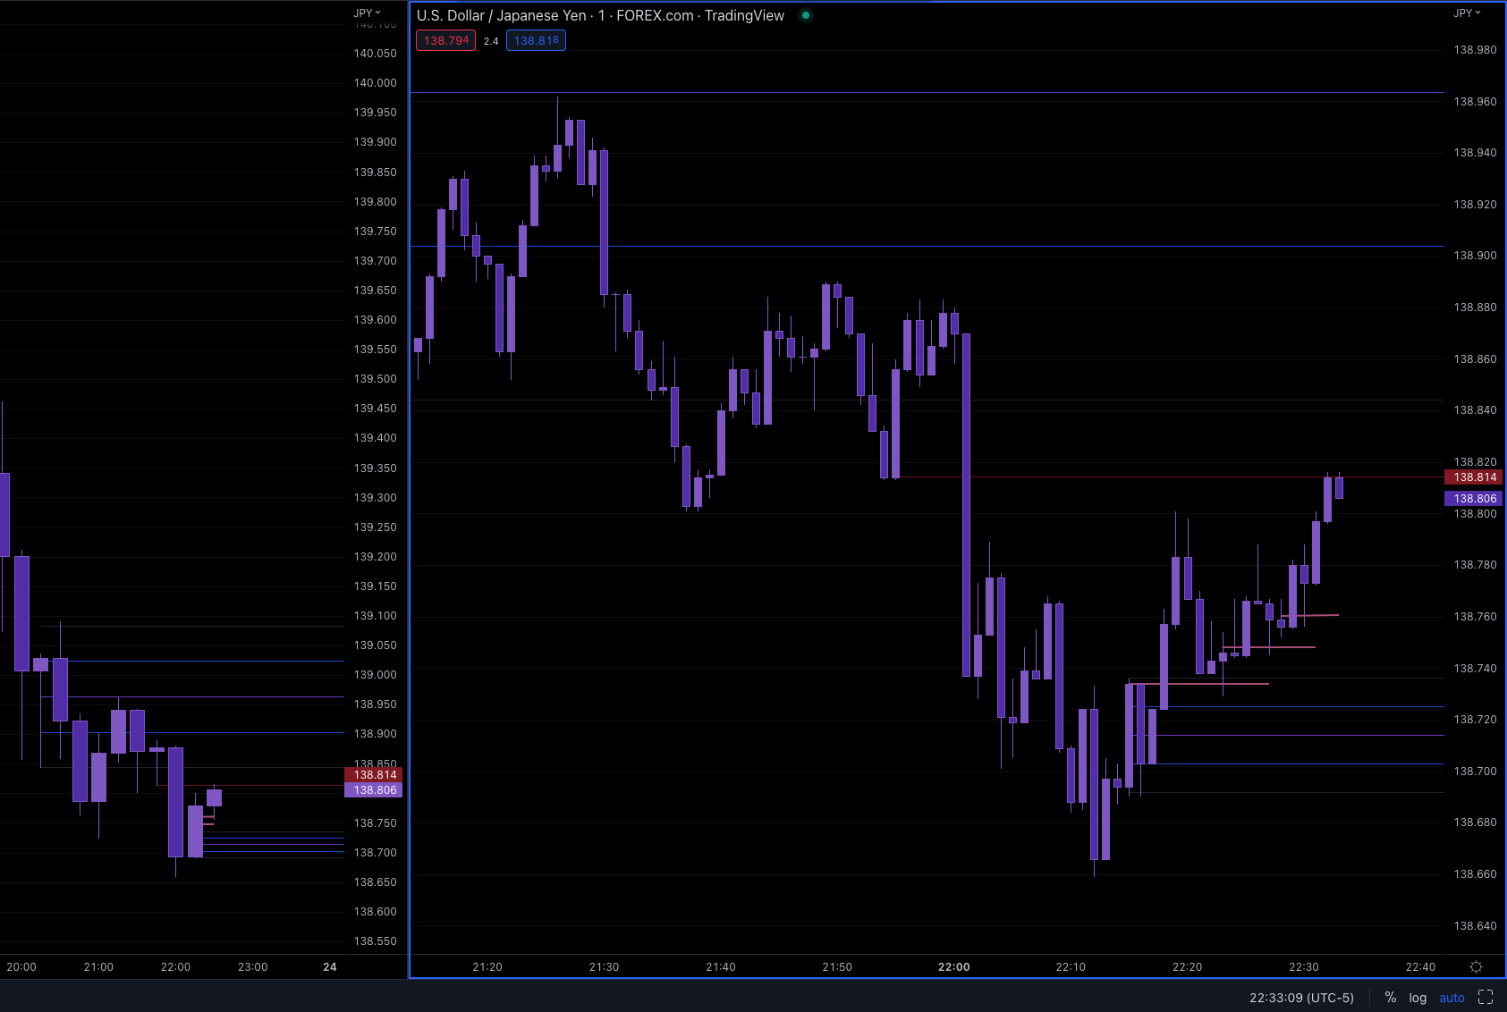Screen dimensions: 1507x1012
Task: Open the JPY unit dropdown on right axis
Action: pyautogui.click(x=1468, y=13)
